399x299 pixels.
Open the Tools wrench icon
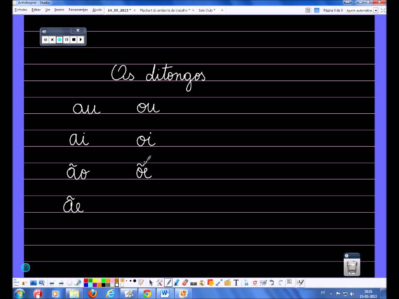point(159,283)
